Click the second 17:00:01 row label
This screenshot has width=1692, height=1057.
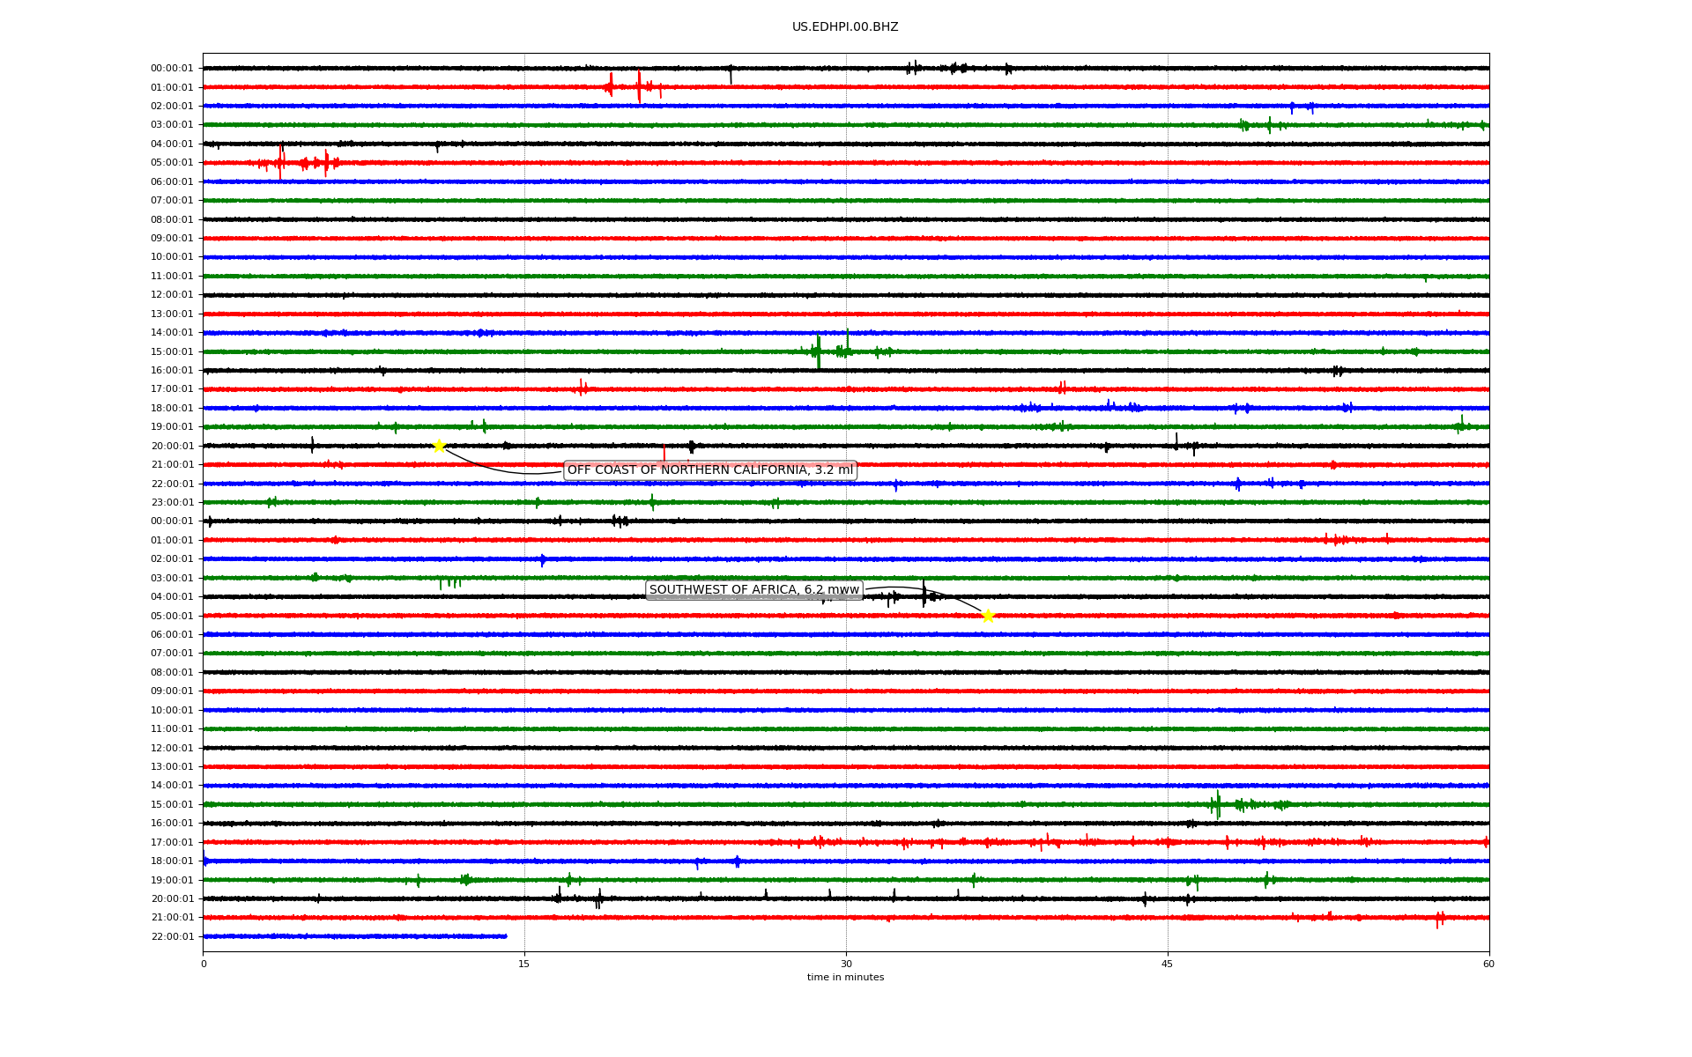tap(172, 842)
